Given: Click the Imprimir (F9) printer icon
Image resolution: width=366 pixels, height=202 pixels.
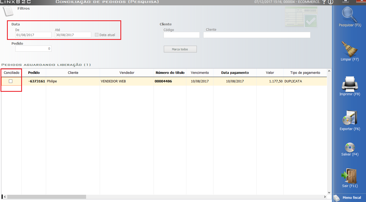Looking at the screenshot, I should pos(350,84).
